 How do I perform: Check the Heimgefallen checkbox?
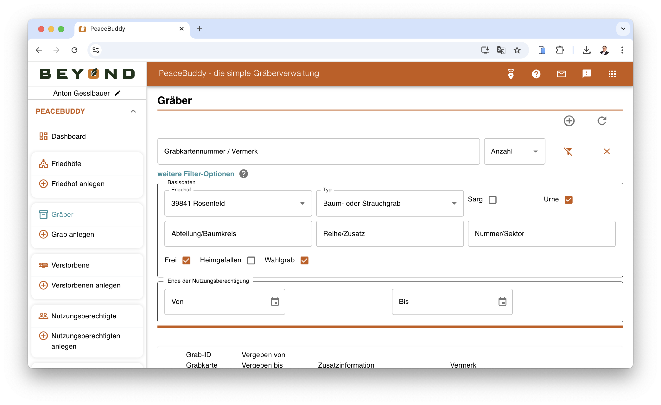click(251, 260)
